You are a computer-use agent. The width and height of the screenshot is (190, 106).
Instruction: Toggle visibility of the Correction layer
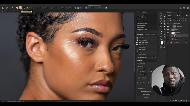point(168,33)
